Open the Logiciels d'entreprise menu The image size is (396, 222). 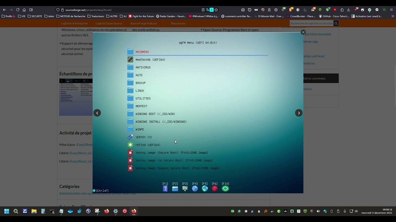click(74, 23)
